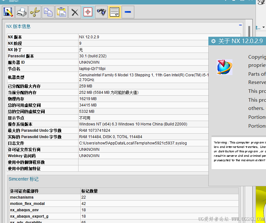Click the 259 MB max allocated memory value
Image resolution: width=266 pixels, height=223 pixels.
pos(86,86)
